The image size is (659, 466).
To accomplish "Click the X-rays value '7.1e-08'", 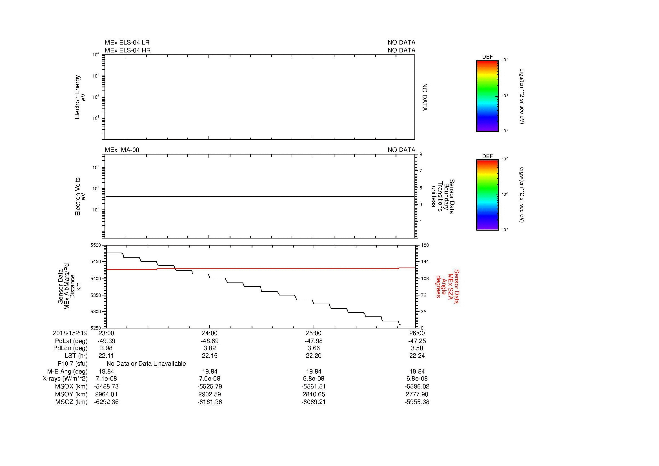I will tap(106, 379).
